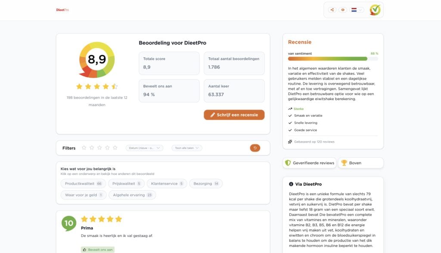441x253 pixels.
Task: Click the sentiment progress bar
Action: [x=333, y=58]
